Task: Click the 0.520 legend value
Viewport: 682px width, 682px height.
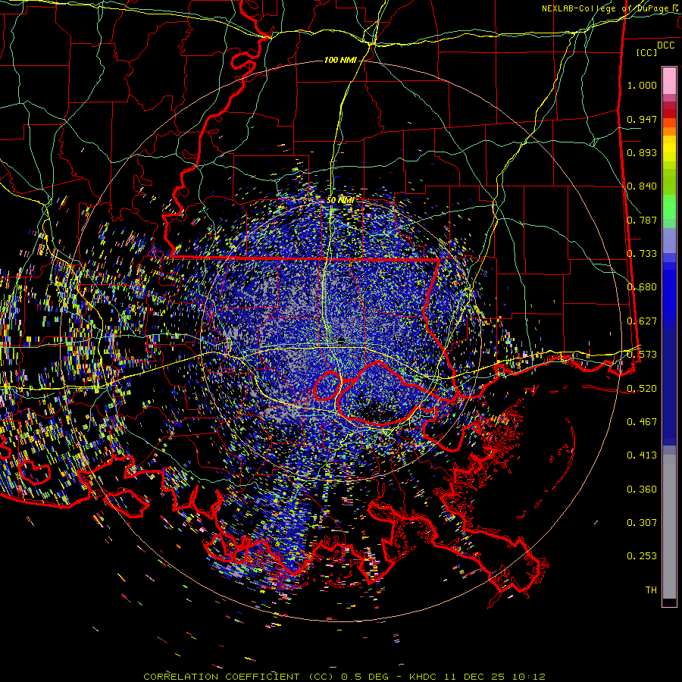Action: [x=642, y=389]
